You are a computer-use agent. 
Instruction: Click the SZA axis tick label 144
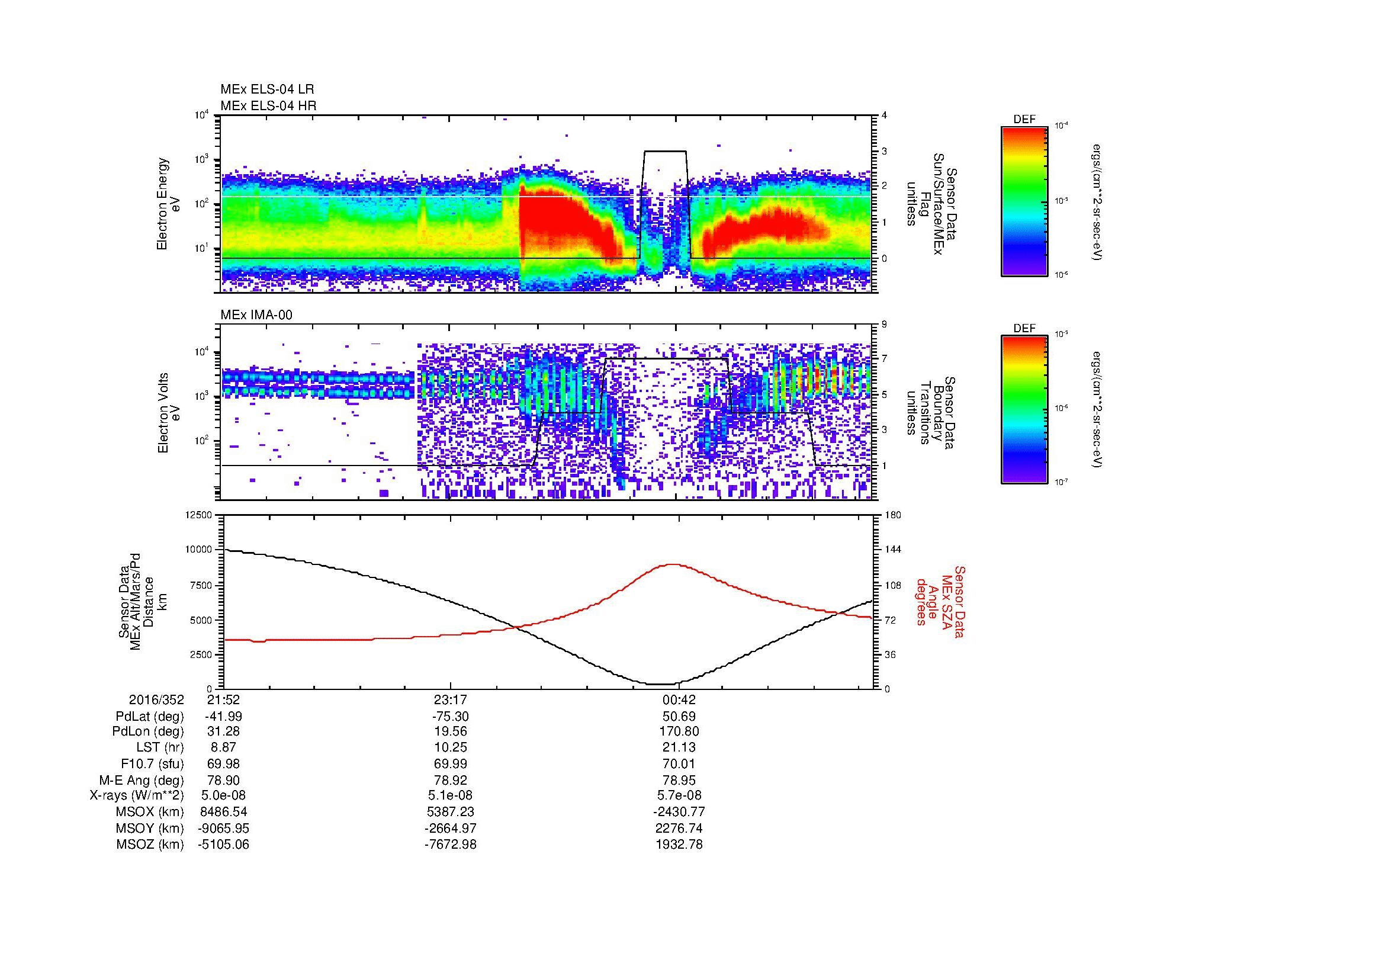click(x=892, y=550)
